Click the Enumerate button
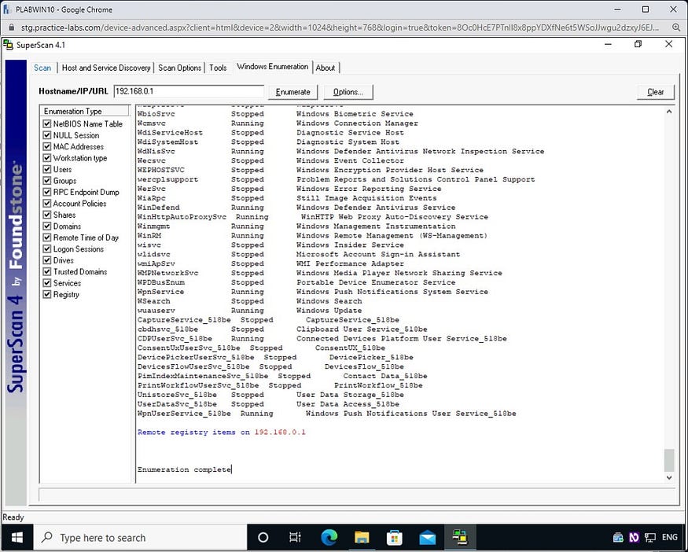The height and width of the screenshot is (552, 688). [292, 92]
